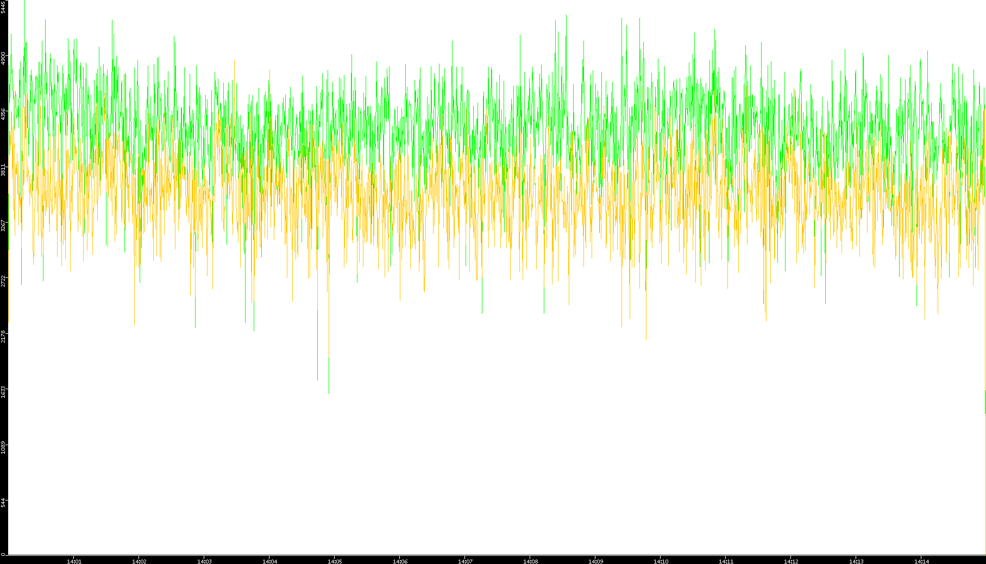Click the 3811 y-axis label
Screen dimensions: 986x564
coord(3,169)
